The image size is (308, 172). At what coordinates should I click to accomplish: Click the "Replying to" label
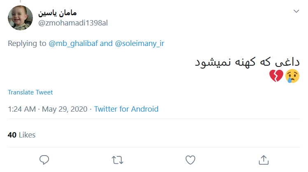(27, 44)
